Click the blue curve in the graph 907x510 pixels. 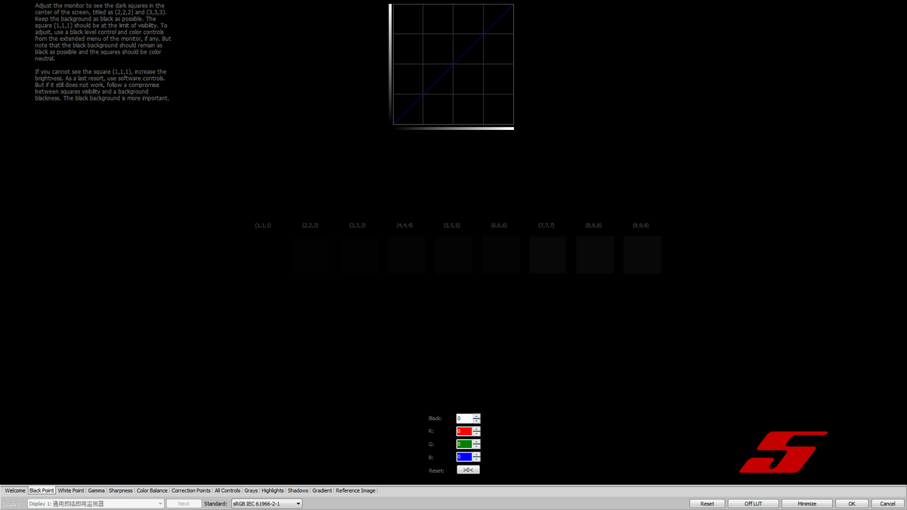453,64
